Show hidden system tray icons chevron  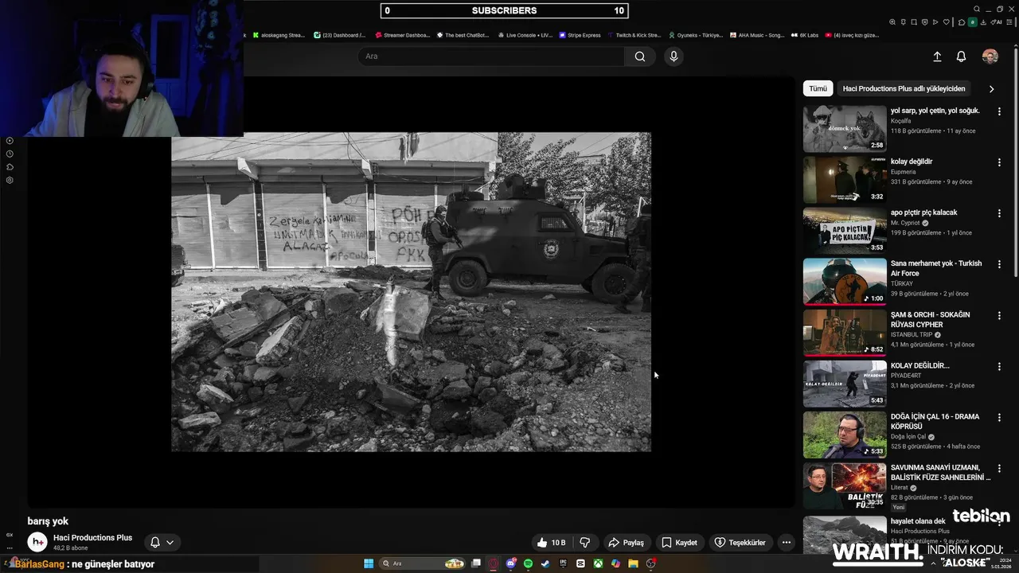(934, 563)
